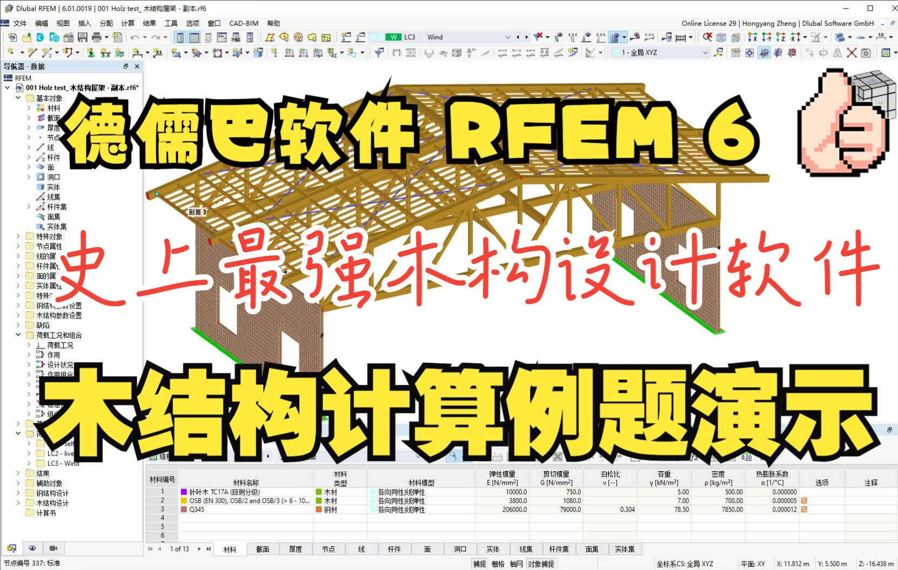Toggle the Tables panel icon
This screenshot has height=570, width=898.
point(194,37)
